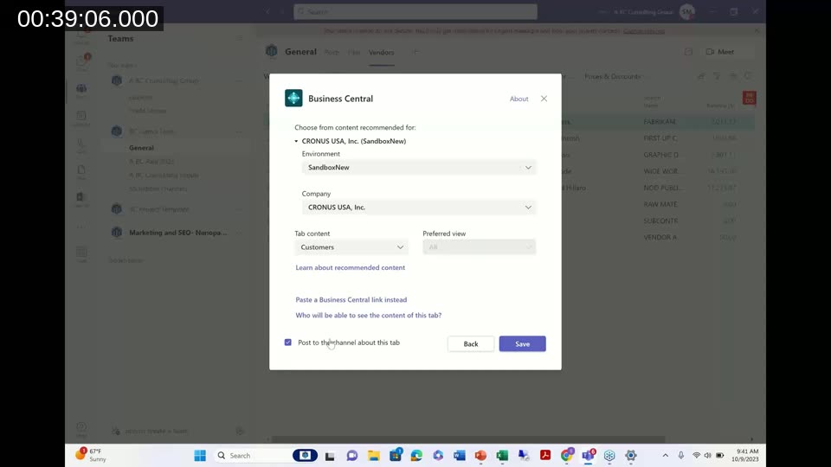
Task: Show hidden icons via the tray chevron
Action: [x=665, y=456]
